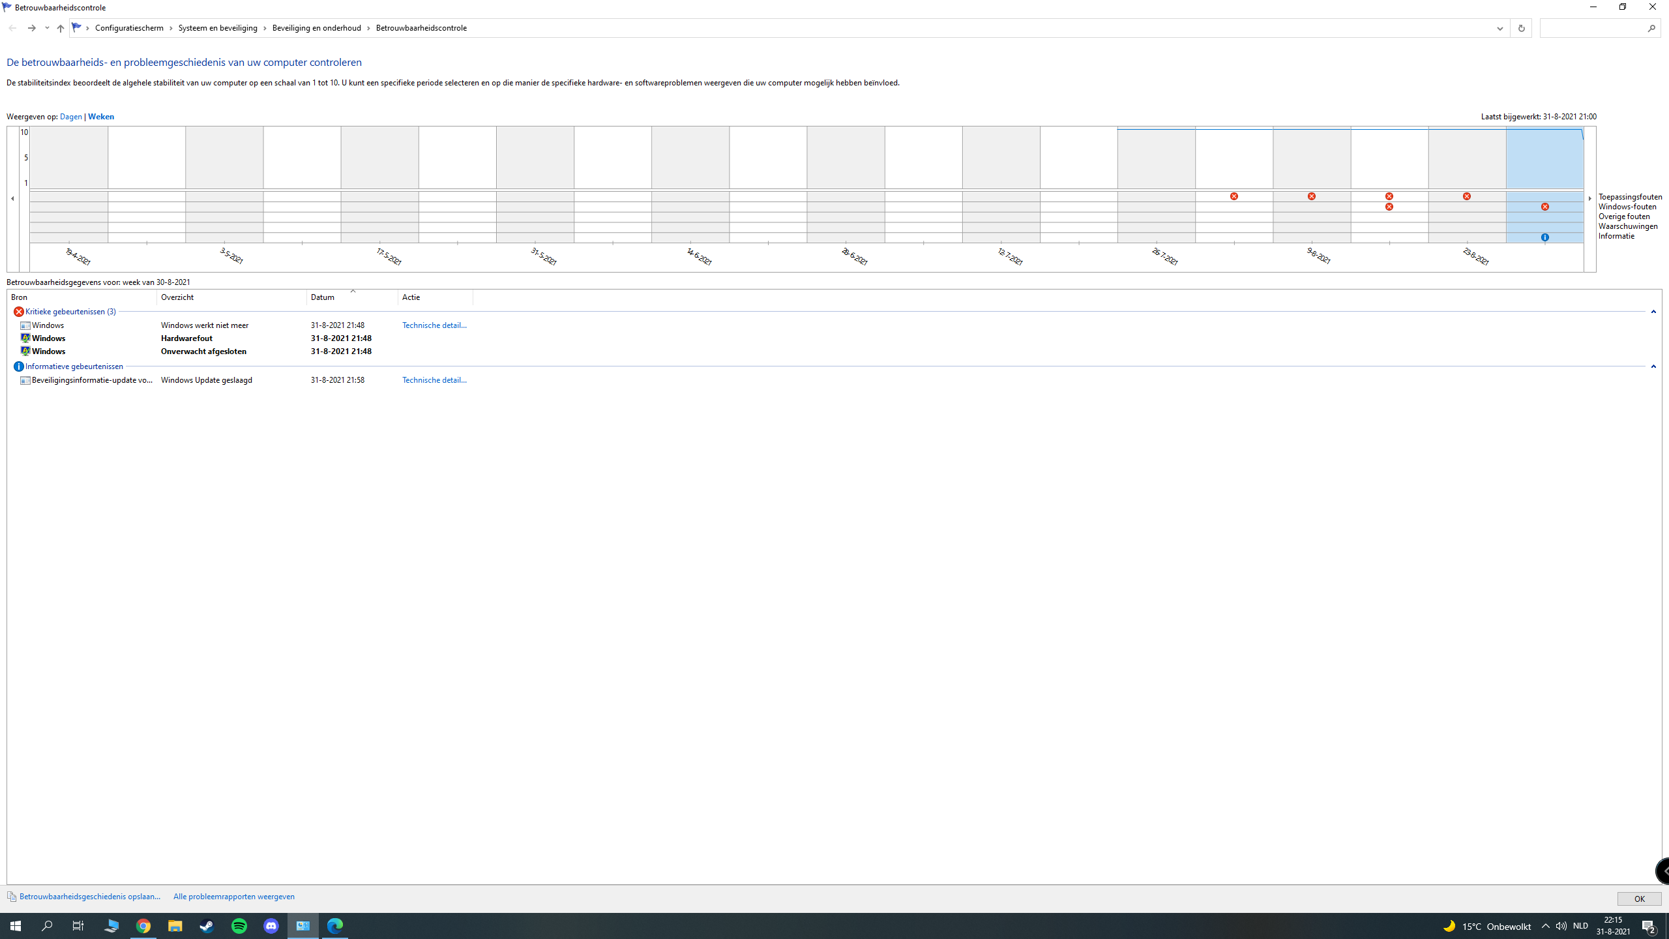The height and width of the screenshot is (939, 1669).
Task: Collapse the Informatieve gebeurtenissen section
Action: [x=1653, y=366]
